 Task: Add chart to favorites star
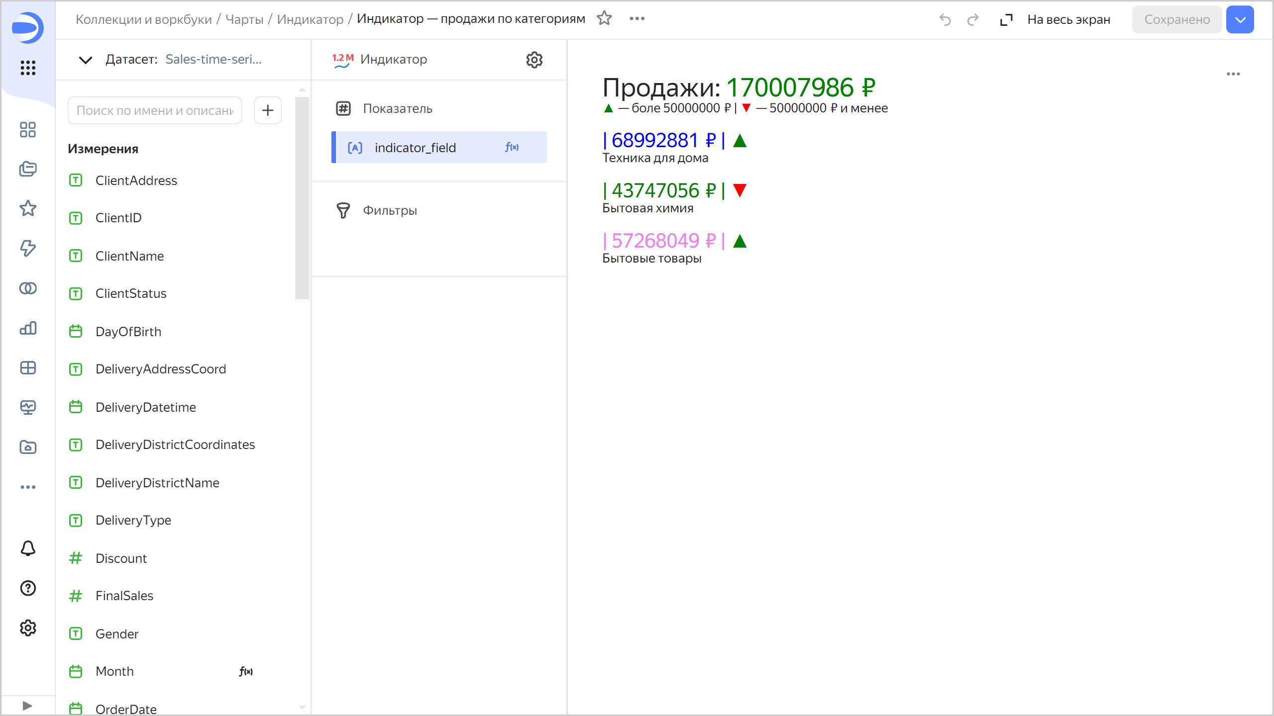604,19
